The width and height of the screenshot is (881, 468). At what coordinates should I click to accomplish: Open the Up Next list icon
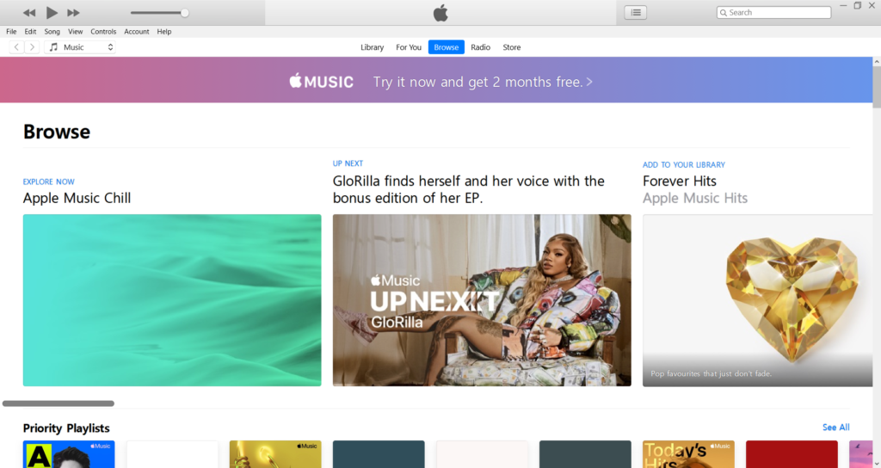pyautogui.click(x=636, y=12)
